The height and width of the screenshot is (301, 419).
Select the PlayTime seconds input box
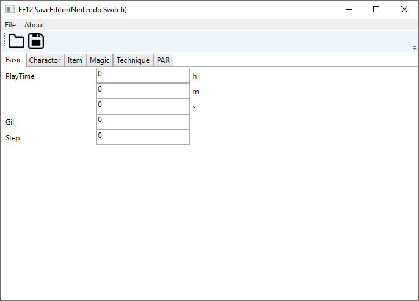(143, 106)
